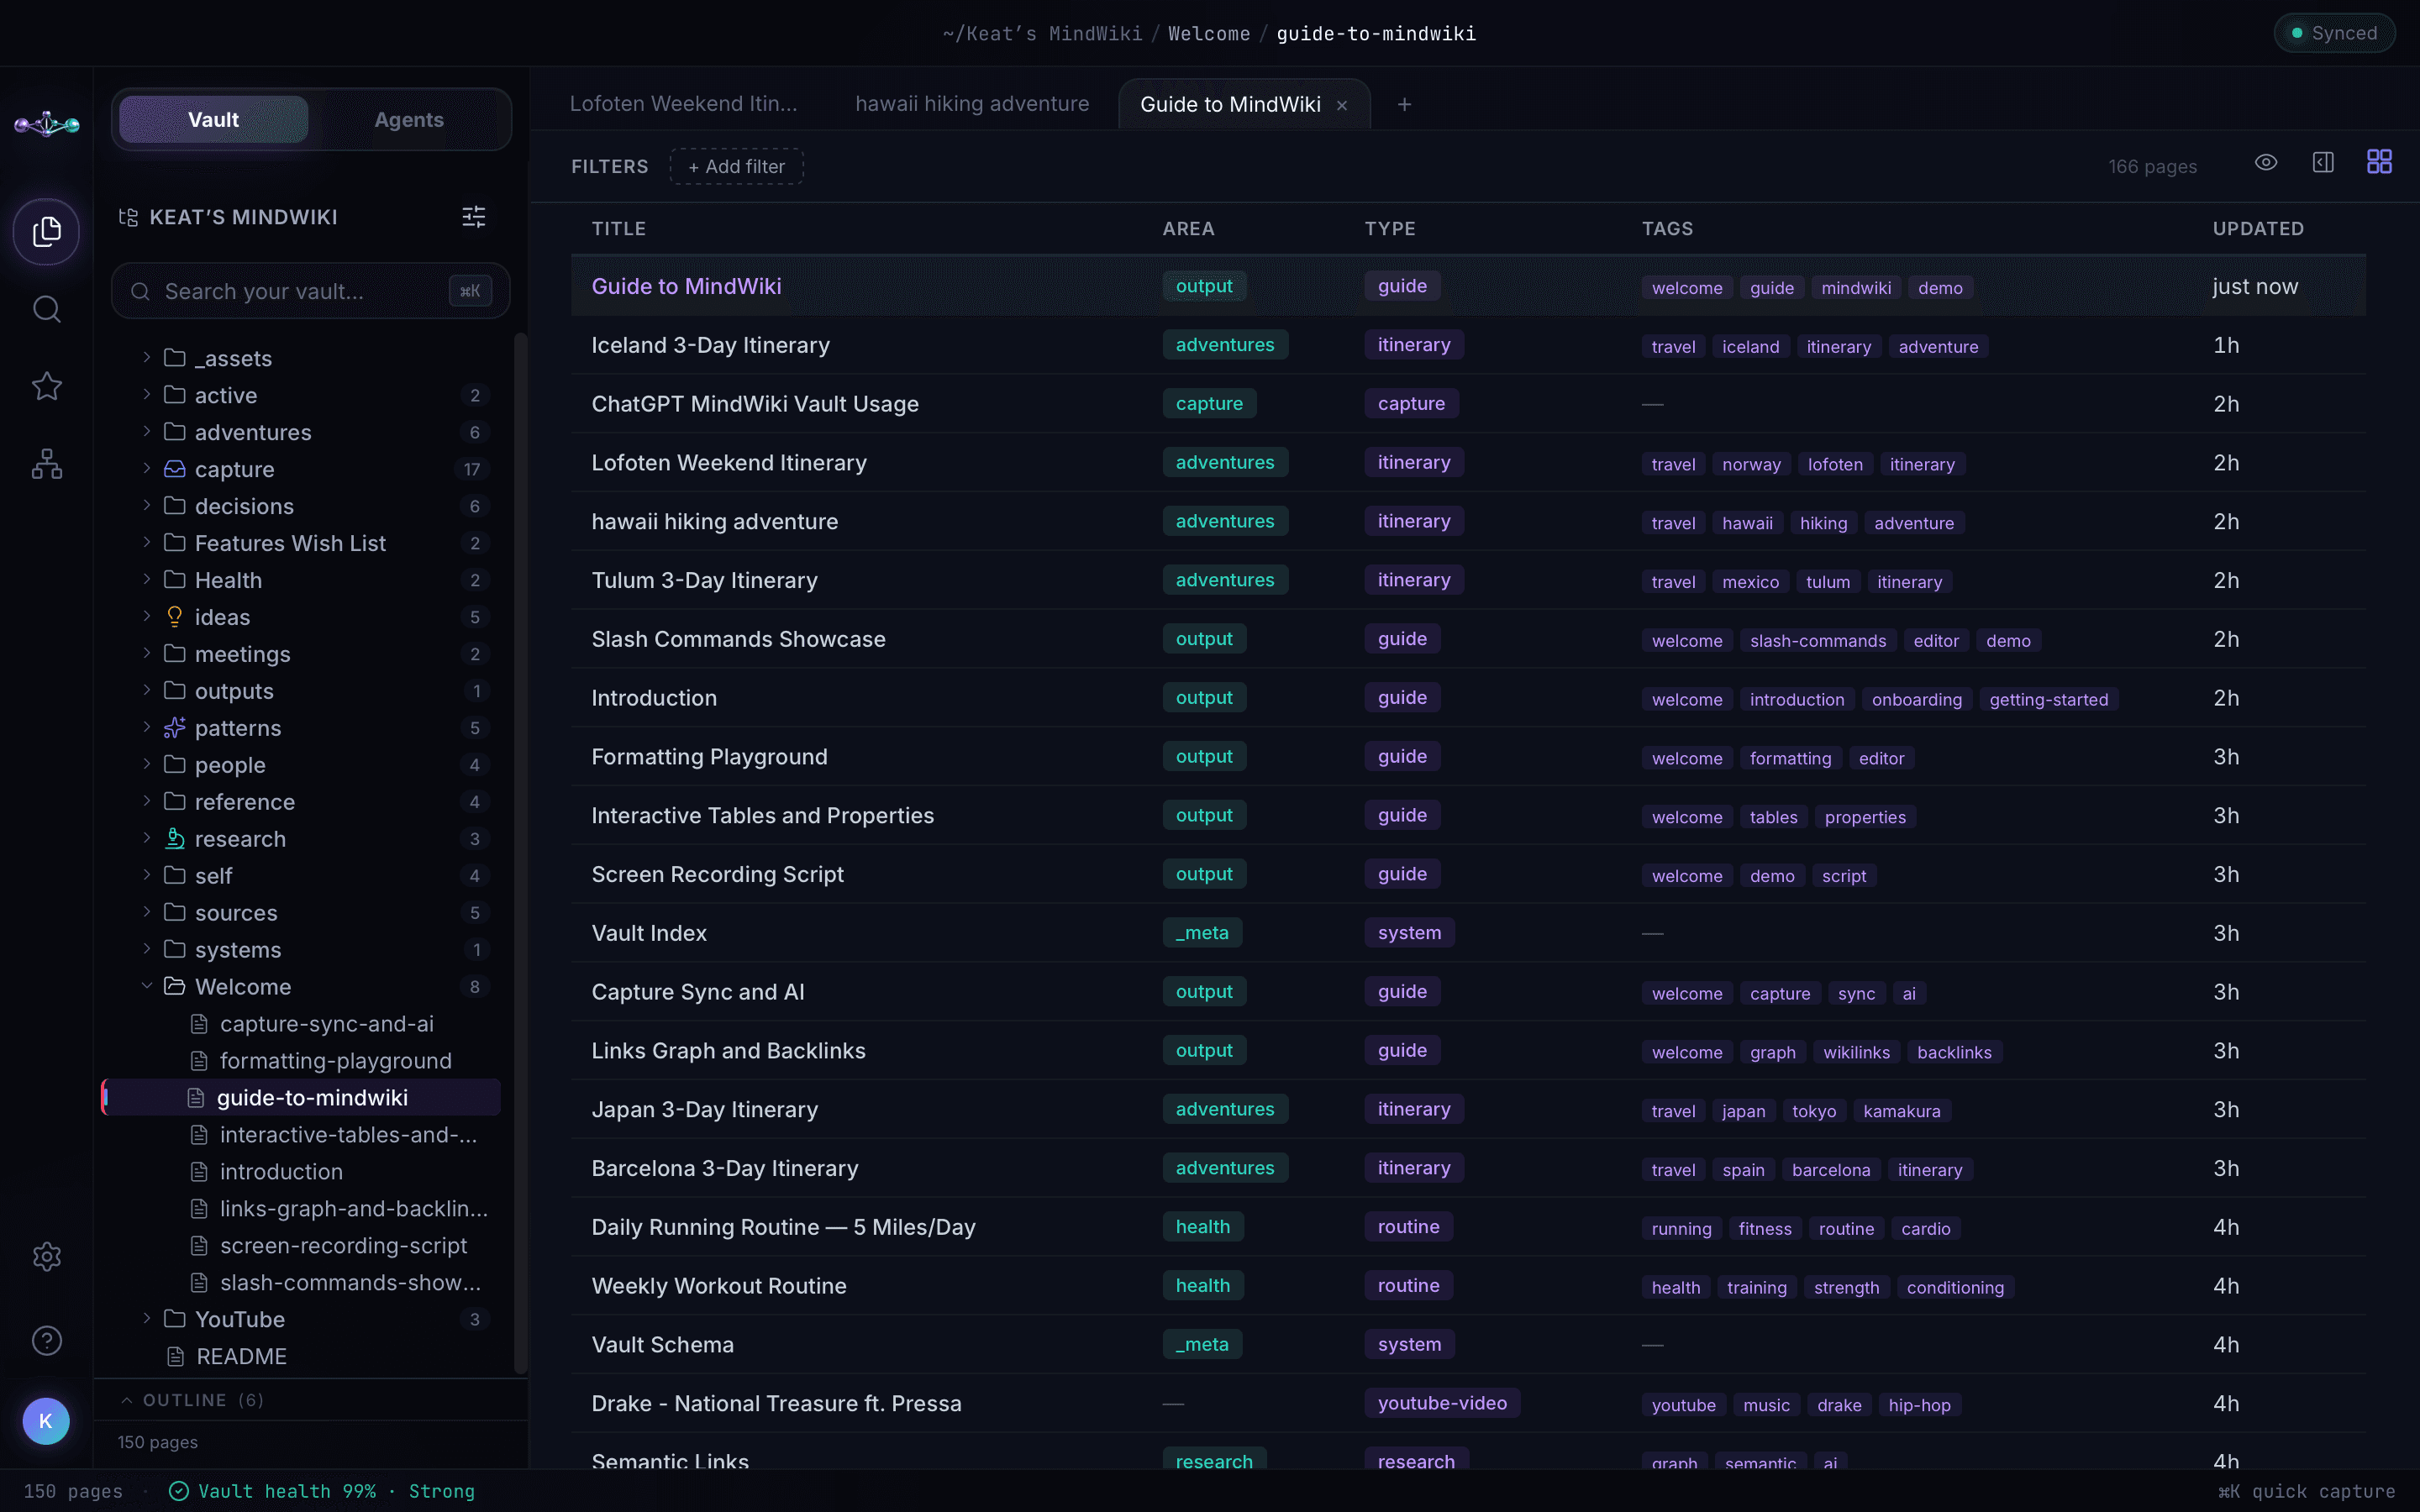
Task: Open the Lofoten Weekend Itin... tab
Action: point(683,104)
